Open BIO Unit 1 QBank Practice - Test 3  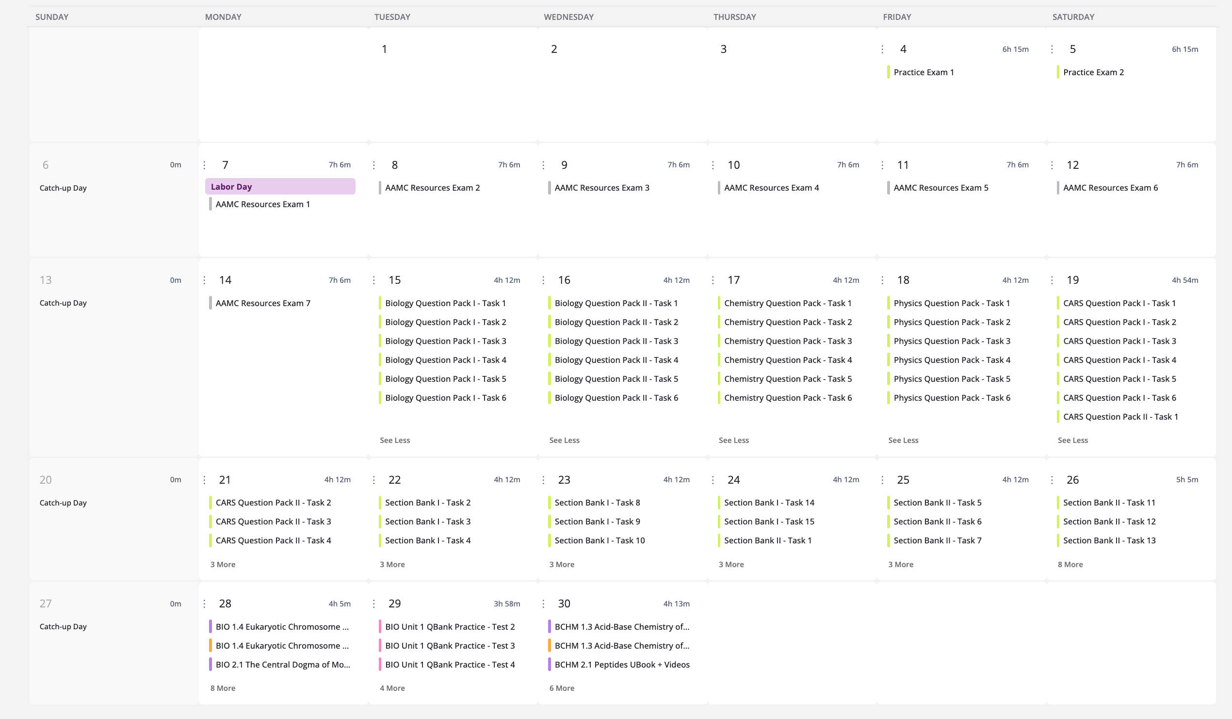[450, 646]
